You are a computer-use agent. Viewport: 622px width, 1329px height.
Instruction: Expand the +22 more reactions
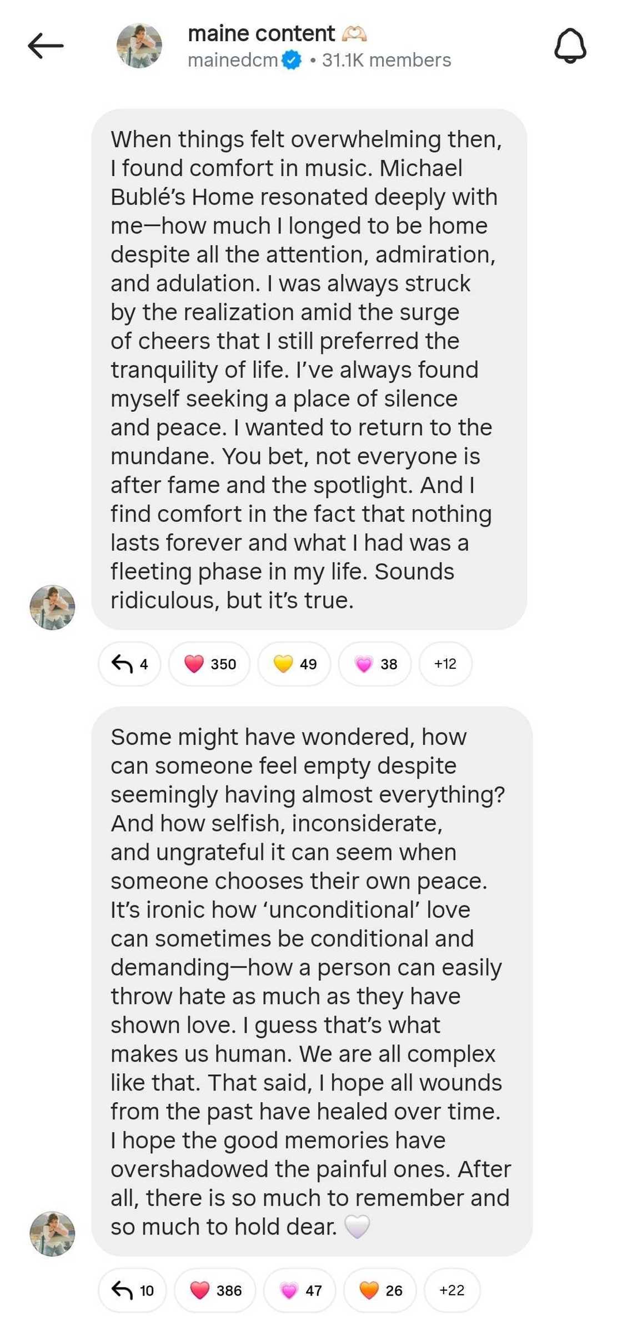point(452,1290)
